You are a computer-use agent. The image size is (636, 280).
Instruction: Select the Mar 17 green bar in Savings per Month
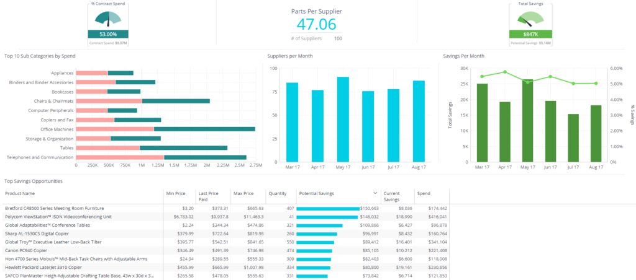click(482, 123)
